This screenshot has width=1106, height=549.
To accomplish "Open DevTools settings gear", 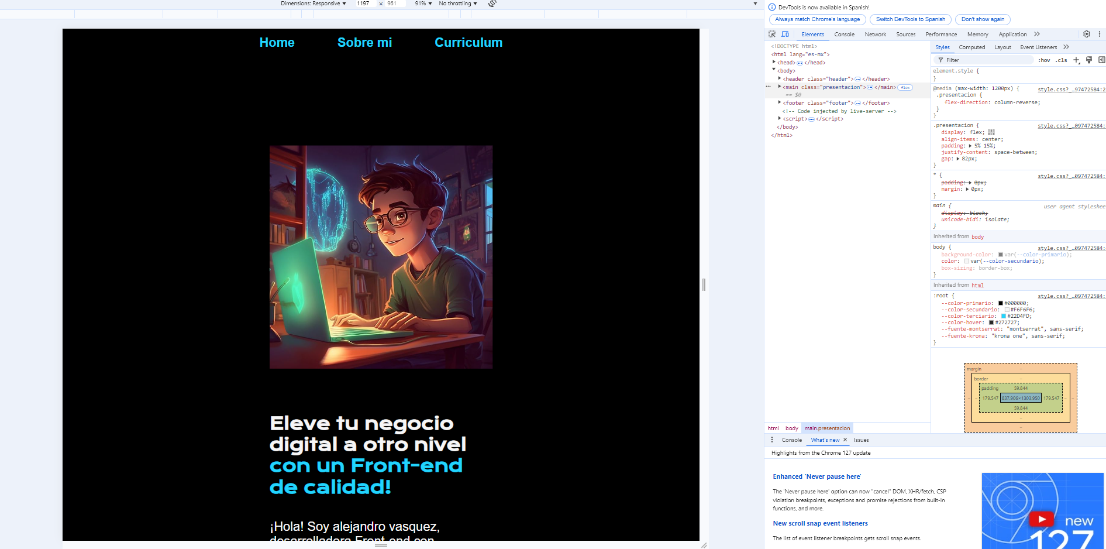I will [x=1087, y=34].
